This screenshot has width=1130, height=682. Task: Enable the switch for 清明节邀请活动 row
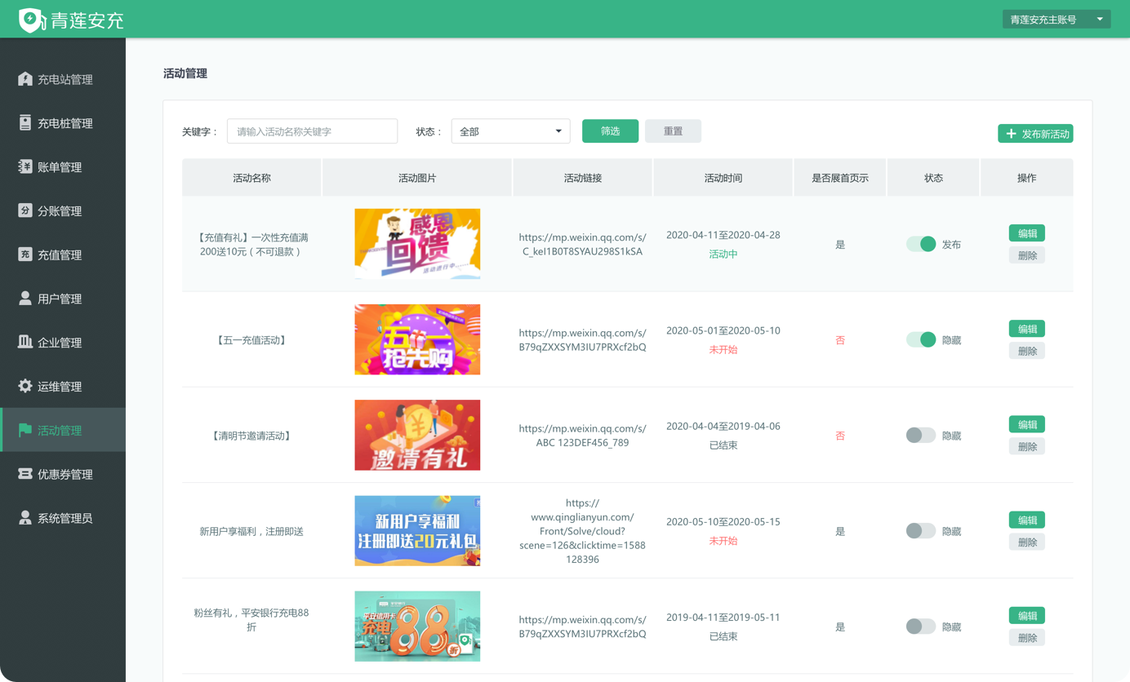point(921,436)
